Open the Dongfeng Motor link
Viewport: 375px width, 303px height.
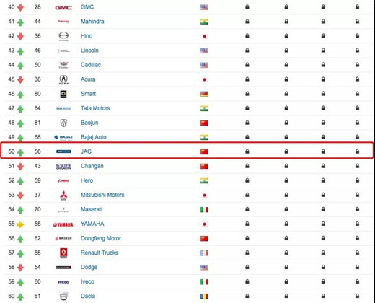click(x=101, y=238)
